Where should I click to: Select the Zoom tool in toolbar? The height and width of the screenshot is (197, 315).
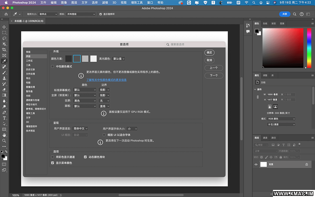(4, 141)
